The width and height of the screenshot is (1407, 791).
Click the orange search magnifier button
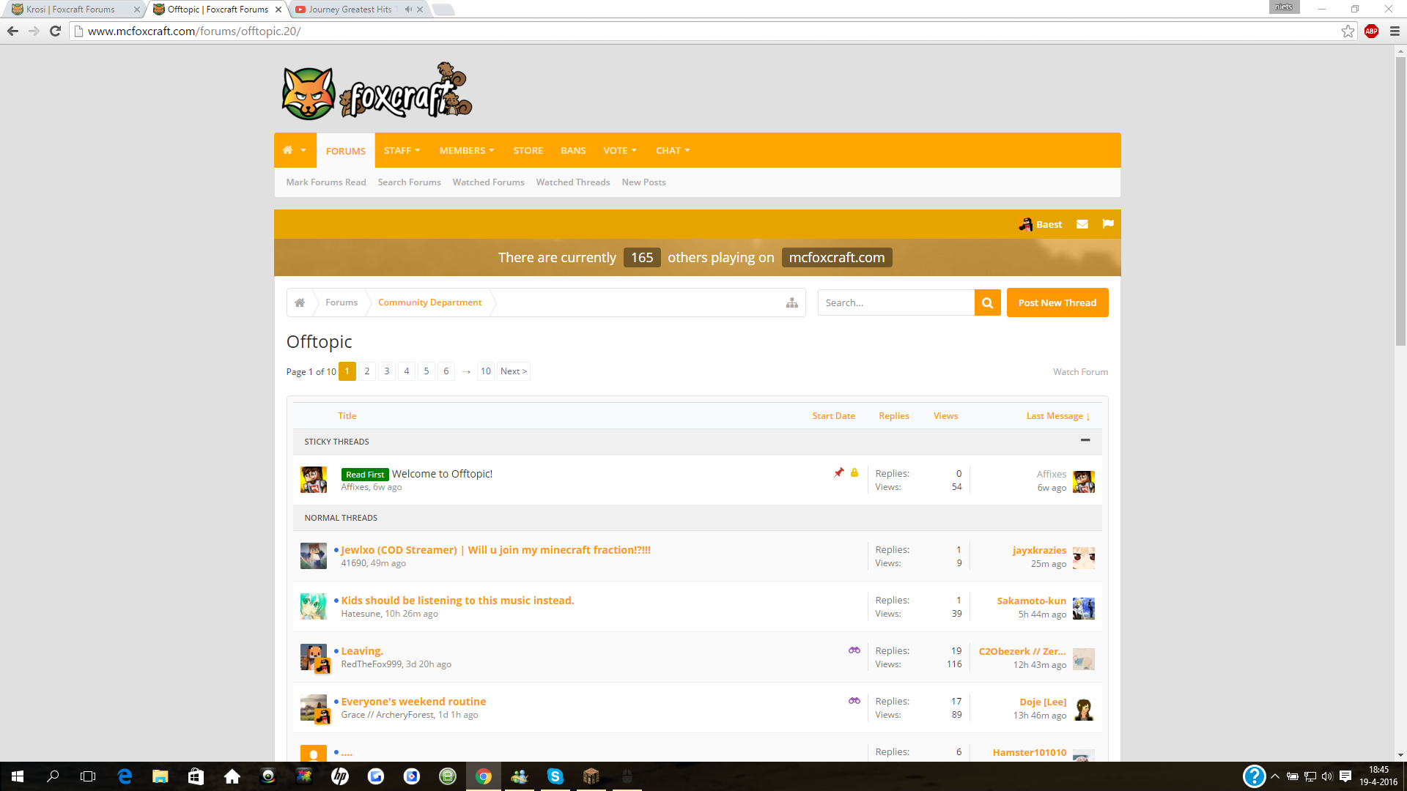[987, 302]
